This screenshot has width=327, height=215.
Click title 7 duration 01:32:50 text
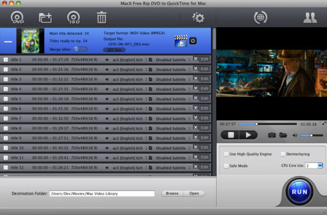60,119
